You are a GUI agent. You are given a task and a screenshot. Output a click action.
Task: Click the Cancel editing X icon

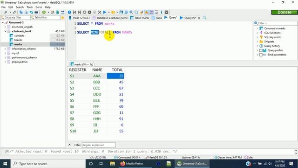tap(99, 12)
